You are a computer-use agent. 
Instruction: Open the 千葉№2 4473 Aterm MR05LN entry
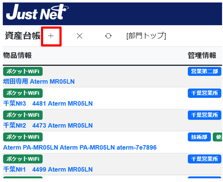(x=48, y=126)
